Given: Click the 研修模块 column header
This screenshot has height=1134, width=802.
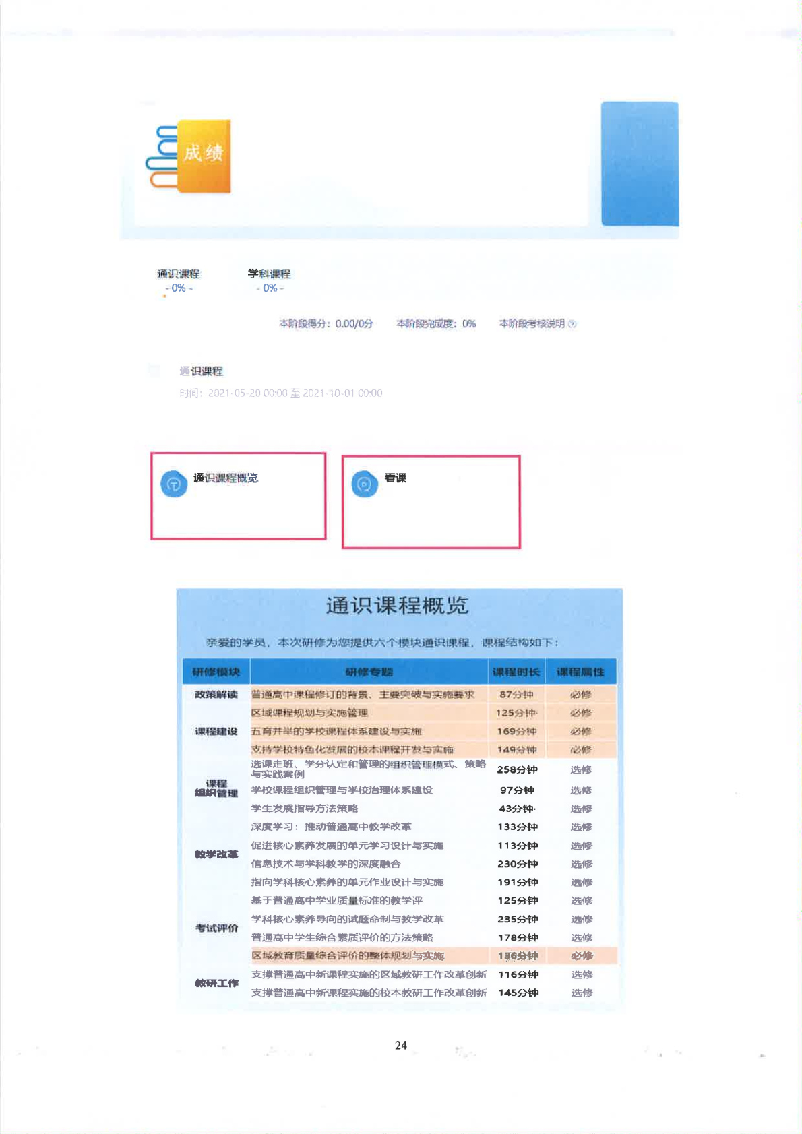Looking at the screenshot, I should (216, 672).
